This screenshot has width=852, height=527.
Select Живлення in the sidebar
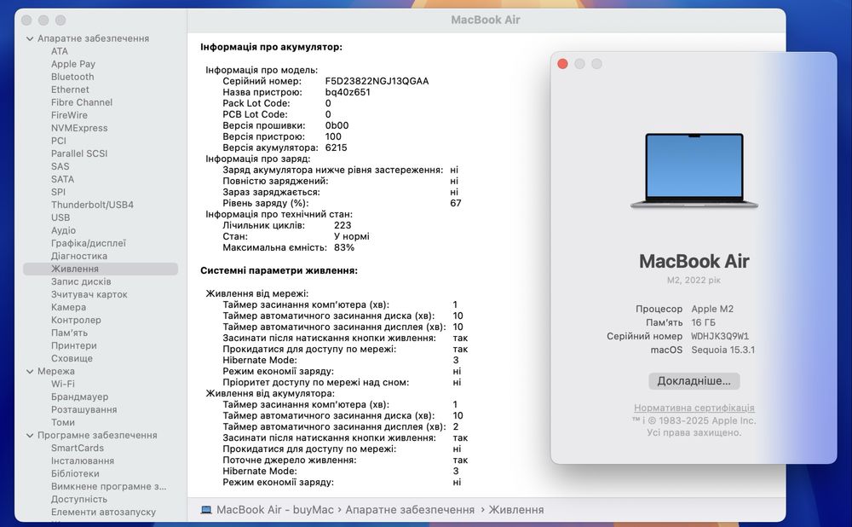tap(101, 269)
